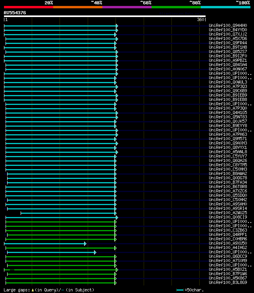This screenshot has height=293, width=254.
Task: Open hit UniRef100_B4YYD0
Action: [x=228, y=30]
